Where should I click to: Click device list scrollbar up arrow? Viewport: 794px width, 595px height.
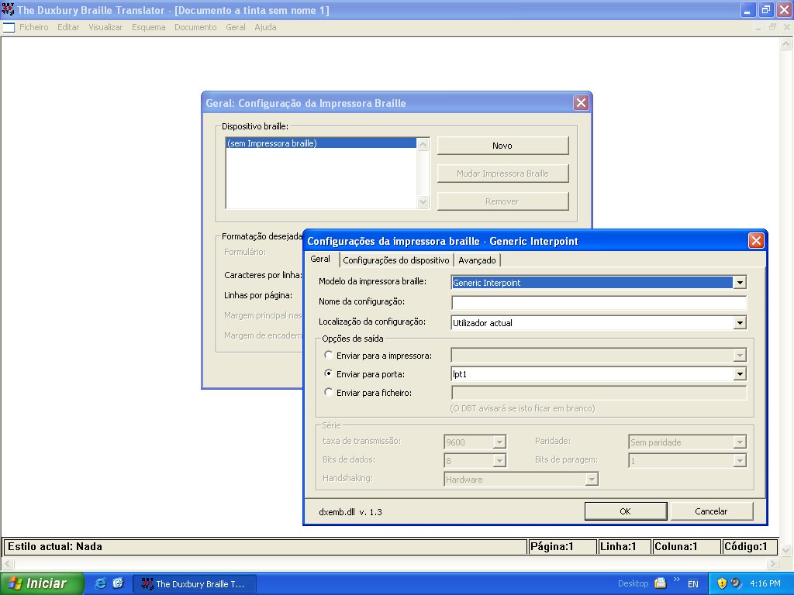pos(423,145)
